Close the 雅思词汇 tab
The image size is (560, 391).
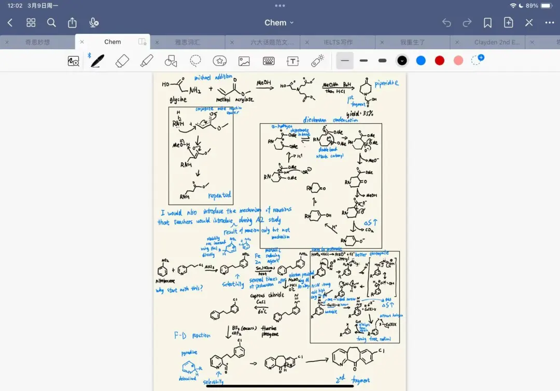click(x=157, y=42)
